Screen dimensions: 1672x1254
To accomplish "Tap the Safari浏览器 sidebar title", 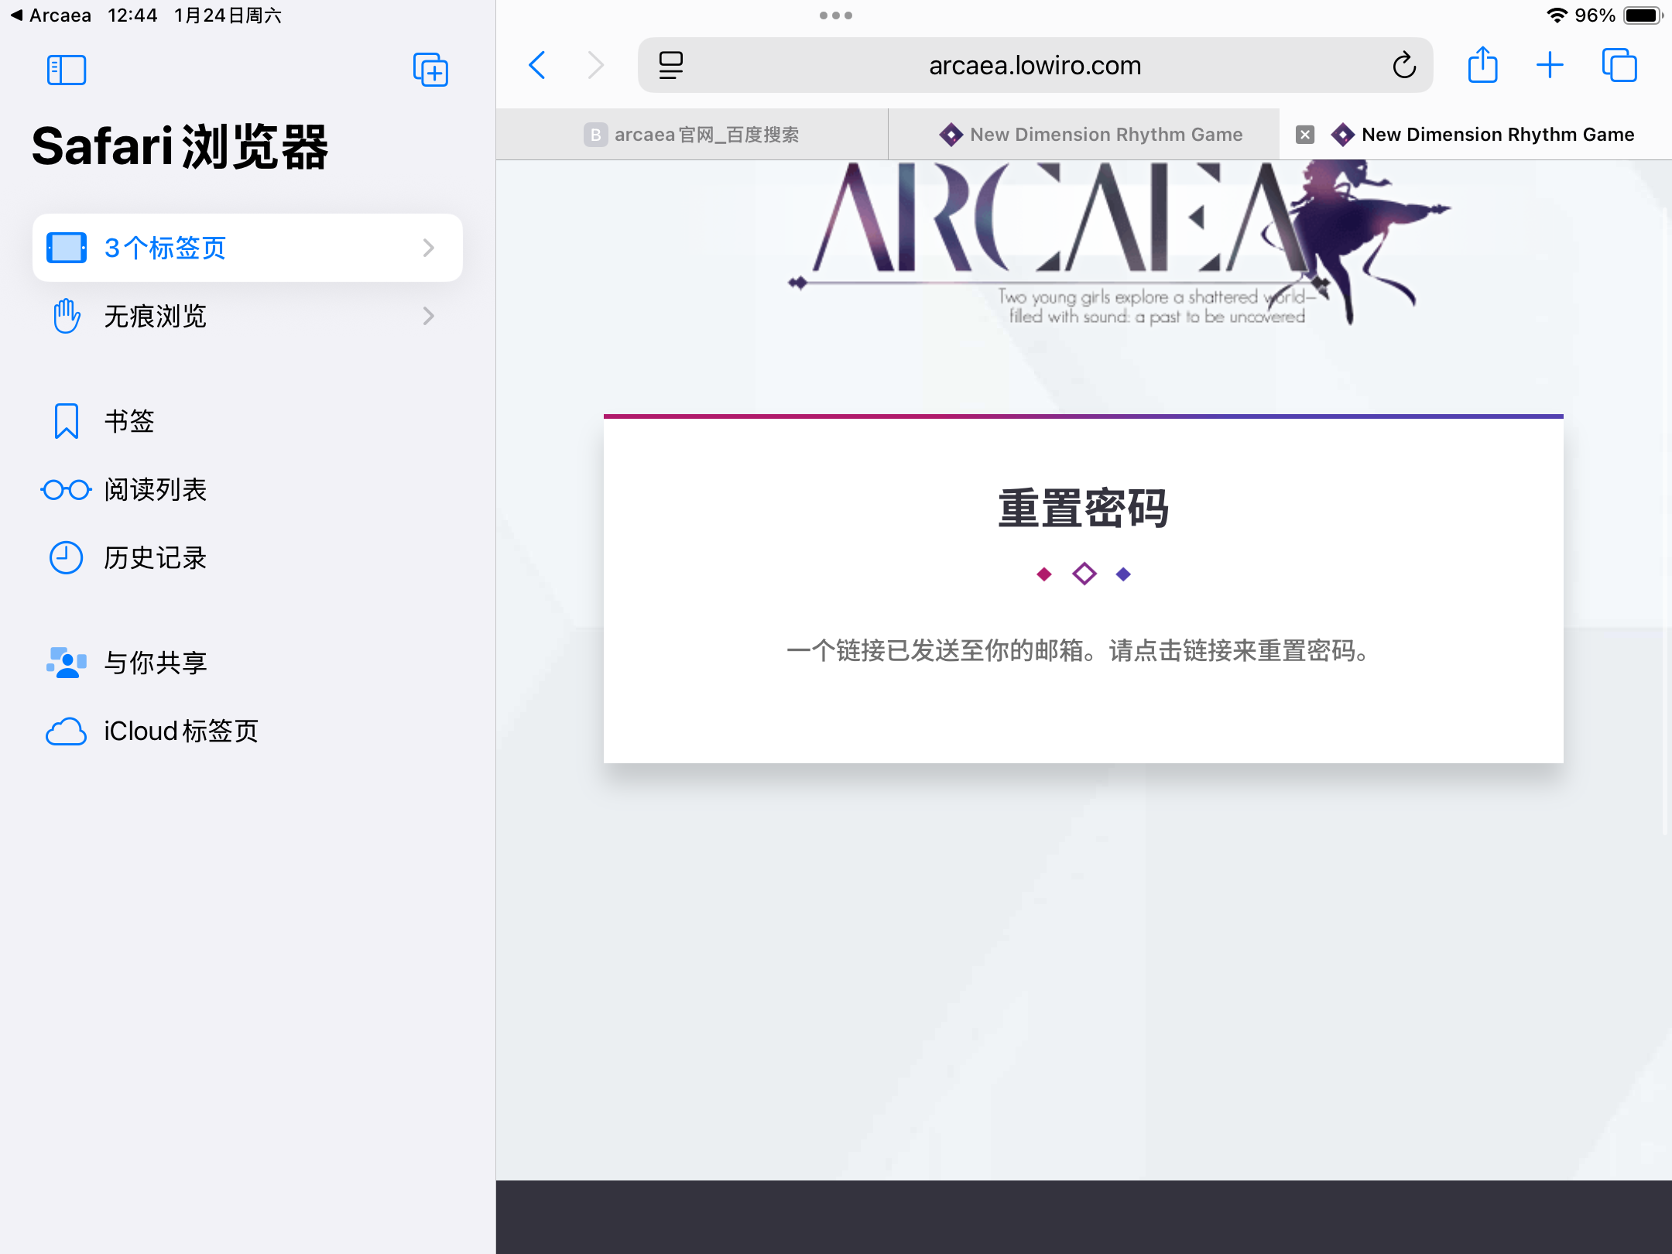I will [180, 147].
